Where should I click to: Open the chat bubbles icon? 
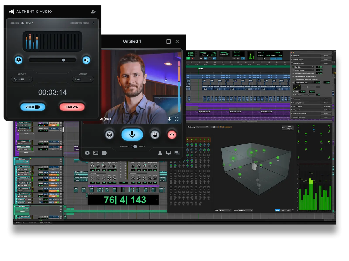click(177, 153)
